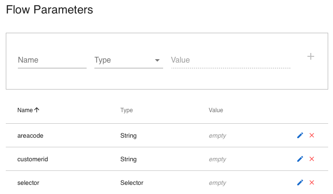The image size is (333, 194).
Task: Open the Type dropdown
Action: (128, 60)
